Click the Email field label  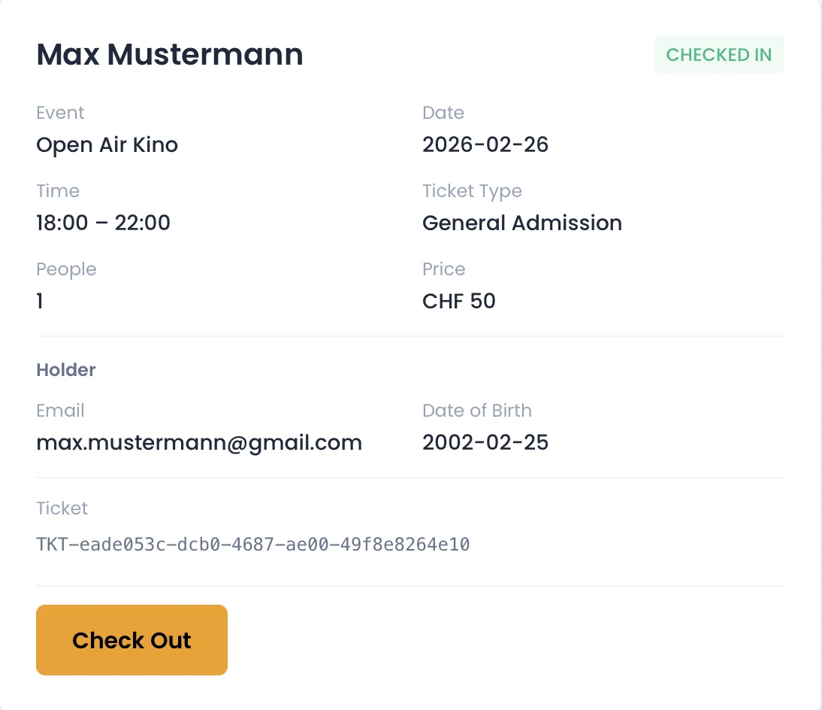pos(60,411)
